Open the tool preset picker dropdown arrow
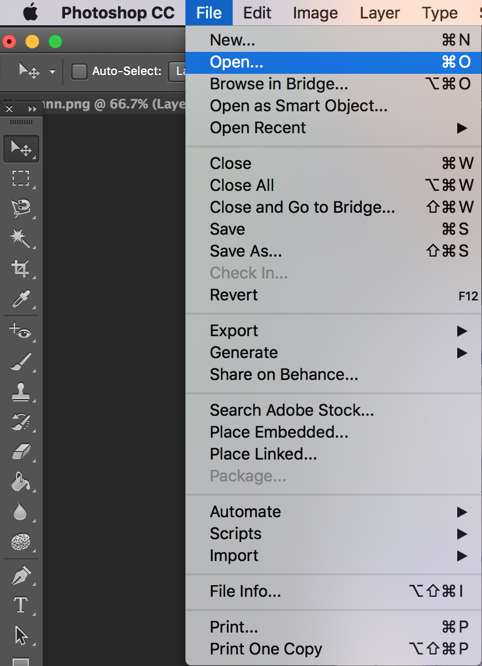This screenshot has width=482, height=666. 52,72
